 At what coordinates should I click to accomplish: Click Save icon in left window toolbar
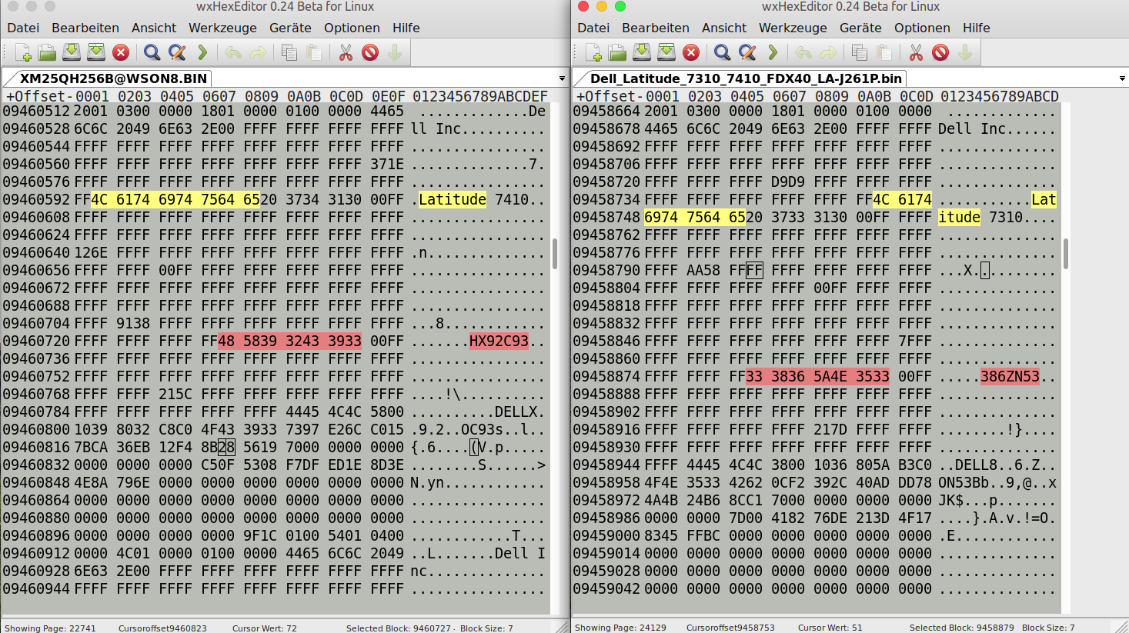pyautogui.click(x=72, y=52)
